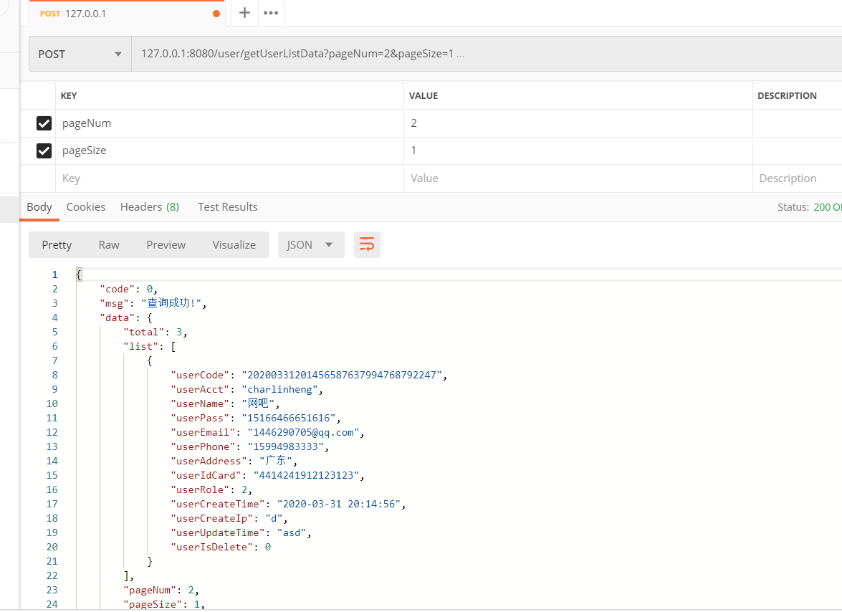Click the "total": 3 line
Viewport: 842px width, 612px height.
pos(156,333)
